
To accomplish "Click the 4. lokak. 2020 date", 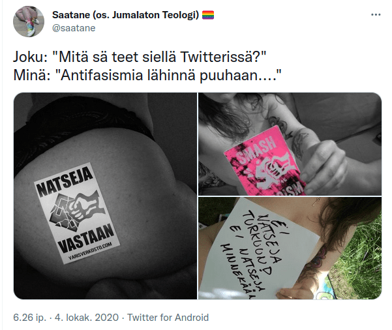I will click(87, 318).
